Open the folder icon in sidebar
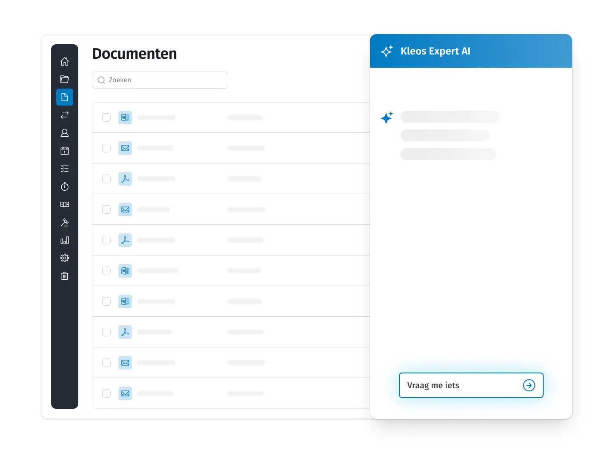 tap(65, 79)
